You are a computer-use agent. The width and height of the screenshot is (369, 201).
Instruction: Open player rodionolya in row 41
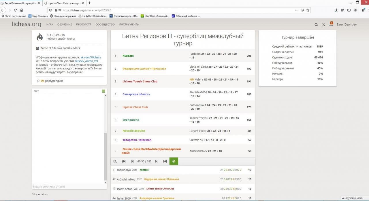tap(124, 170)
